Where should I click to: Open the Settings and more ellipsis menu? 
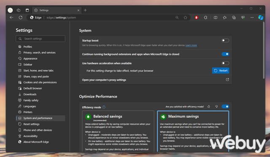click(252, 18)
